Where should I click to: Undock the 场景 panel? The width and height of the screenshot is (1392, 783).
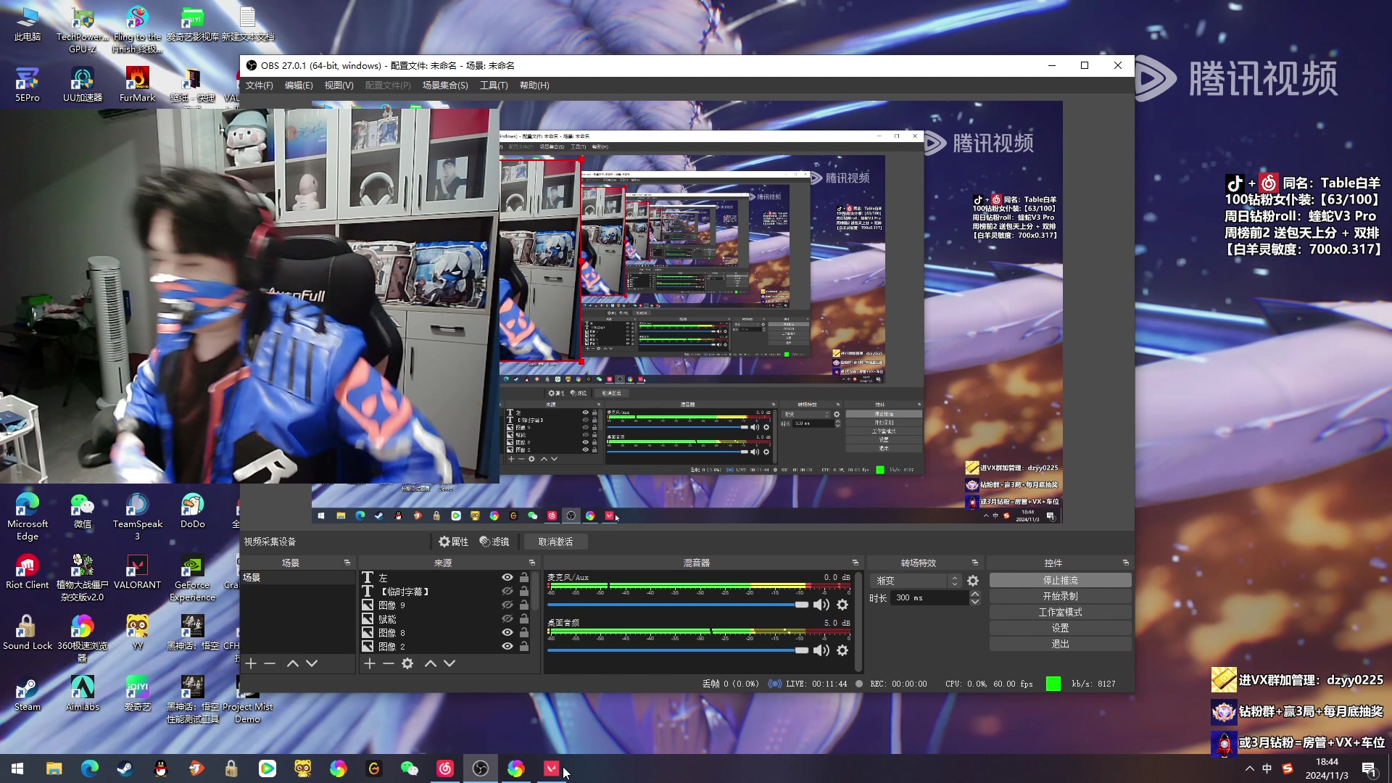tap(347, 563)
